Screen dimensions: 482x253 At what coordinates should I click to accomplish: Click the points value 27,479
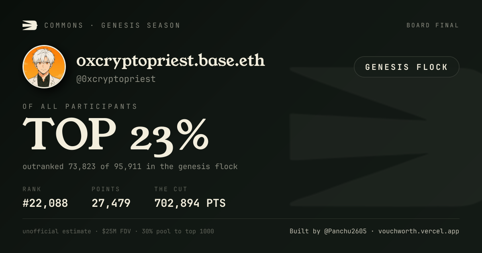(x=111, y=203)
